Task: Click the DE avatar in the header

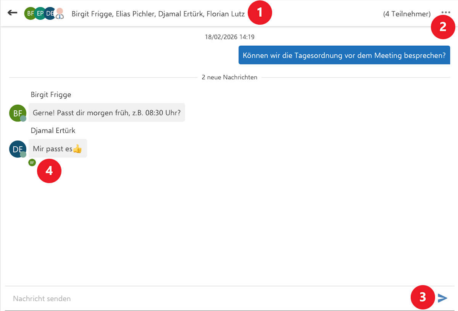Action: [49, 13]
